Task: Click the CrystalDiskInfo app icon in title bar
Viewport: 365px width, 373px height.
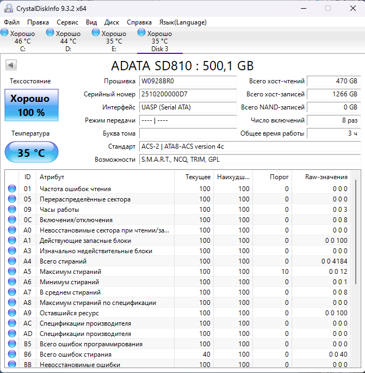Action: click(8, 8)
